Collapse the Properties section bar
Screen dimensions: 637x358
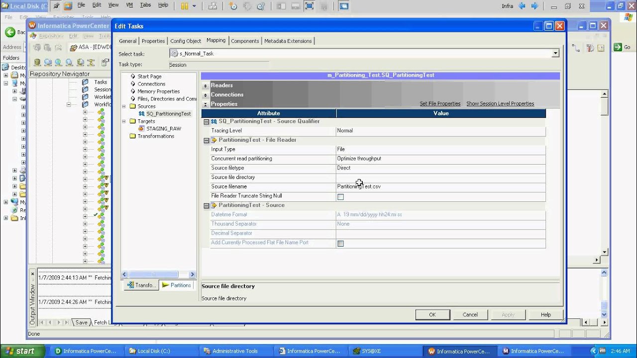pyautogui.click(x=205, y=104)
